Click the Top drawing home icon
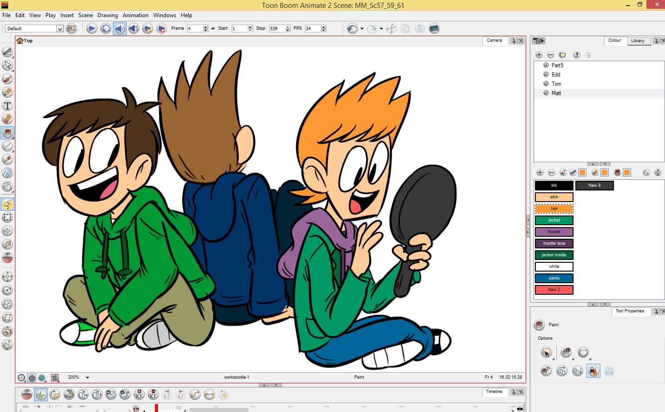This screenshot has height=412, width=665. [x=20, y=41]
